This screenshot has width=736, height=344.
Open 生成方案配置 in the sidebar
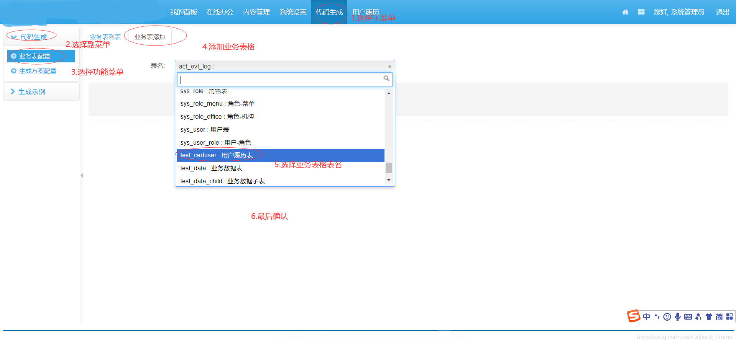[x=38, y=71]
